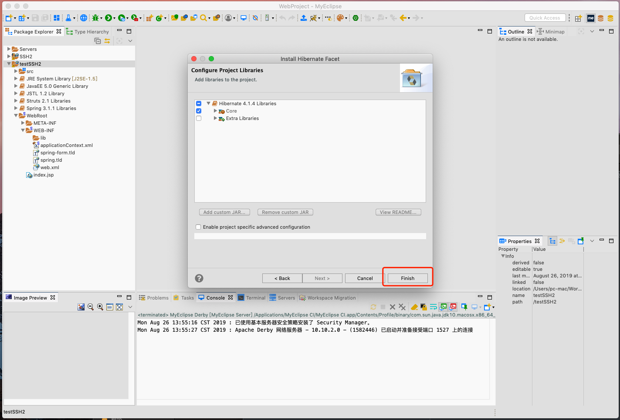The height and width of the screenshot is (420, 620).
Task: Click the Scroll Lock icon in Console toolbar
Action: [423, 307]
